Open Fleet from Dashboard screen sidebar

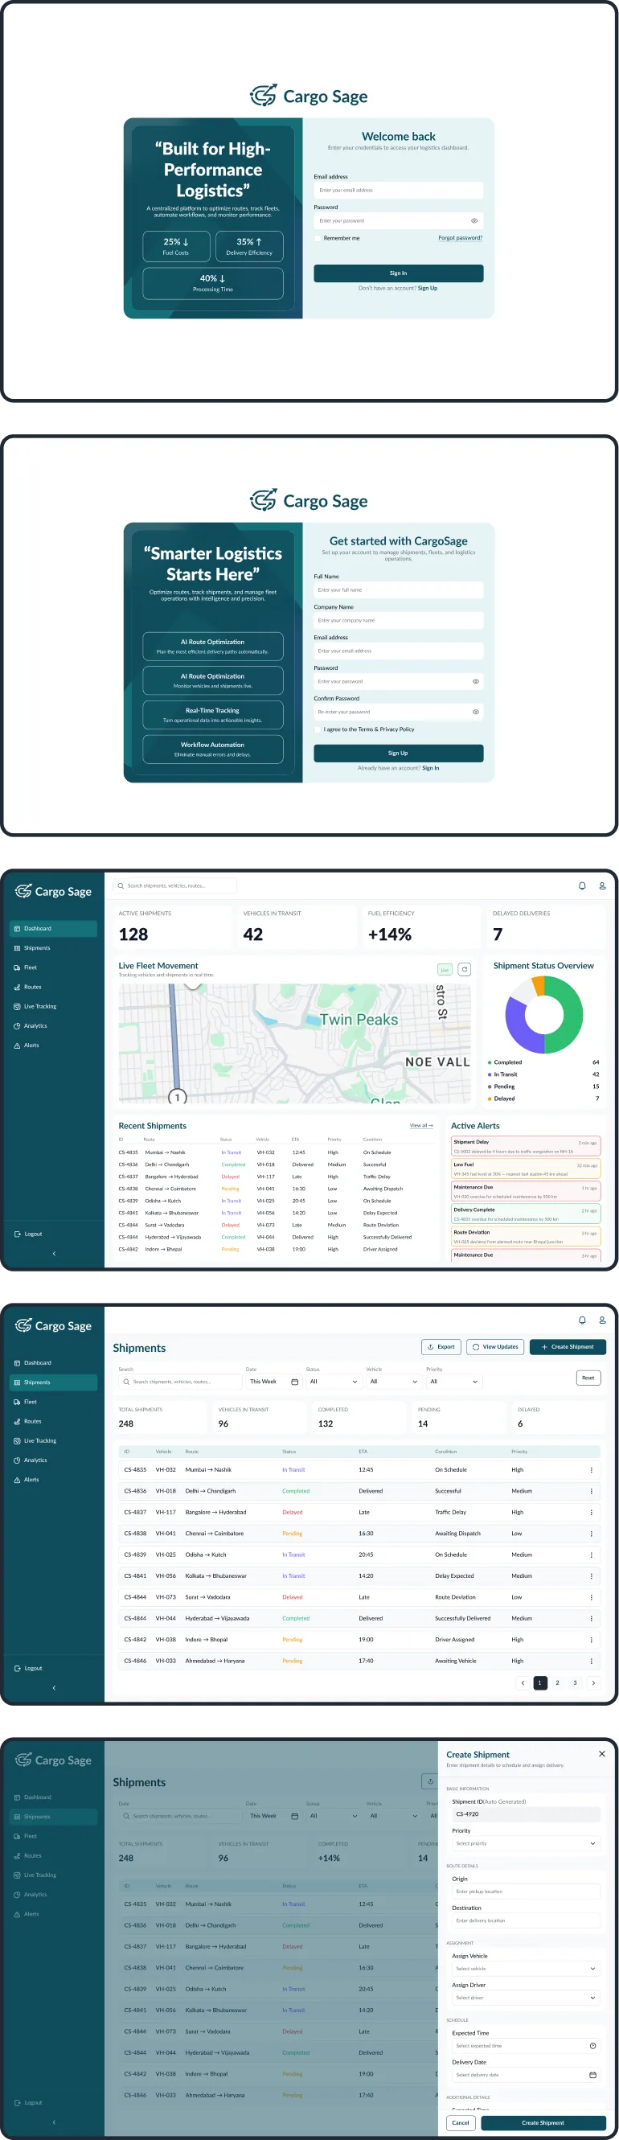click(25, 967)
